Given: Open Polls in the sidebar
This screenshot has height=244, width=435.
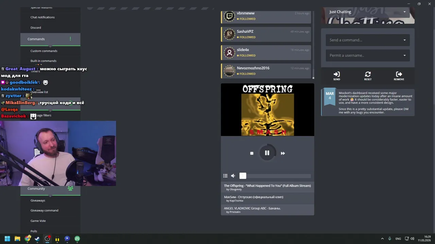Looking at the screenshot, I should click(34, 231).
